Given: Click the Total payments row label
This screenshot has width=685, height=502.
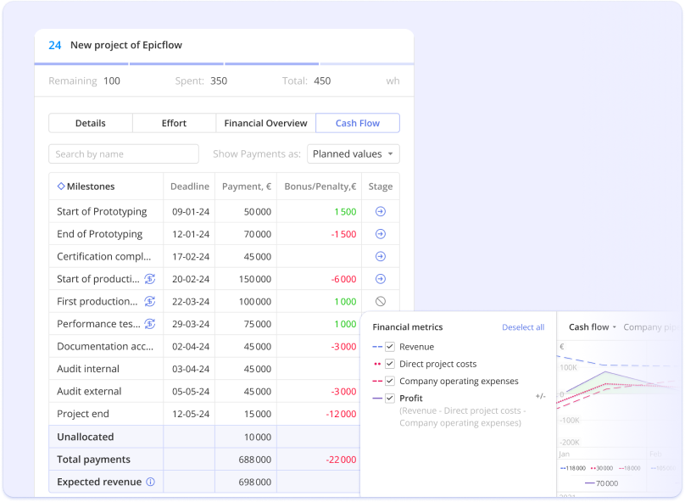Looking at the screenshot, I should (93, 460).
